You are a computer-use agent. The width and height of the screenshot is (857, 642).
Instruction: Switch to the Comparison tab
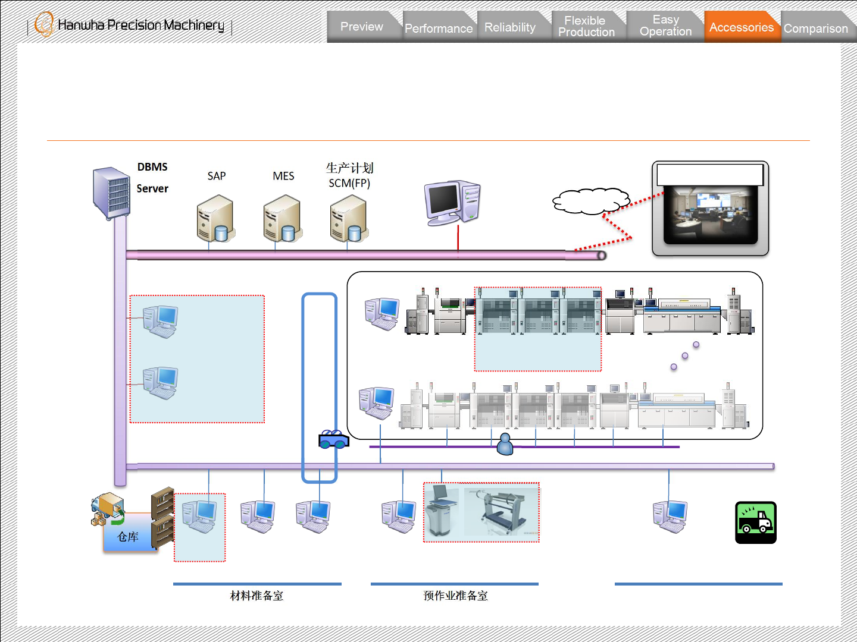click(x=816, y=28)
